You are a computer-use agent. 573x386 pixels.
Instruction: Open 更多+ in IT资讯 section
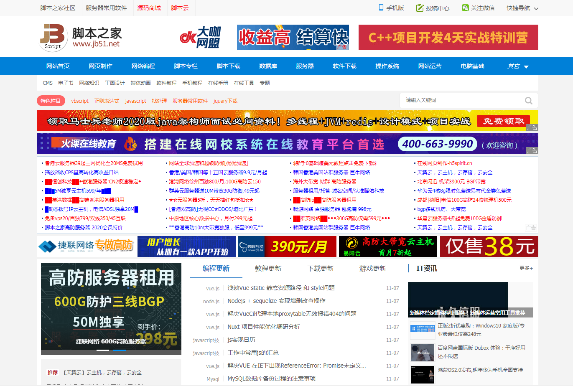pos(526,268)
